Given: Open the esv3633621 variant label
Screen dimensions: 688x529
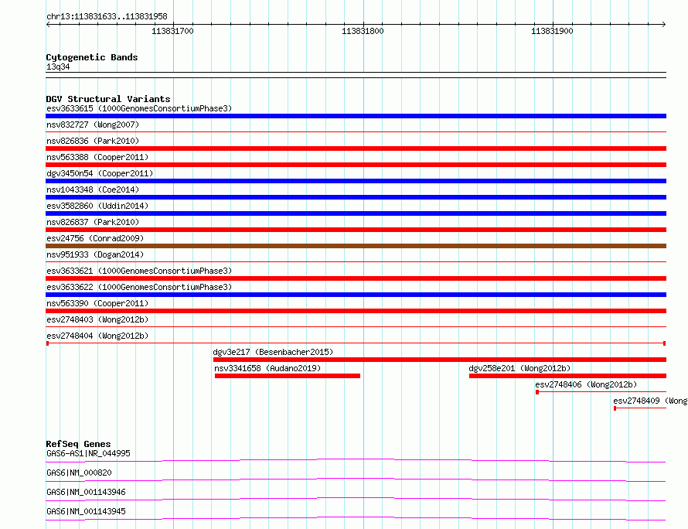Looking at the screenshot, I should (x=139, y=271).
